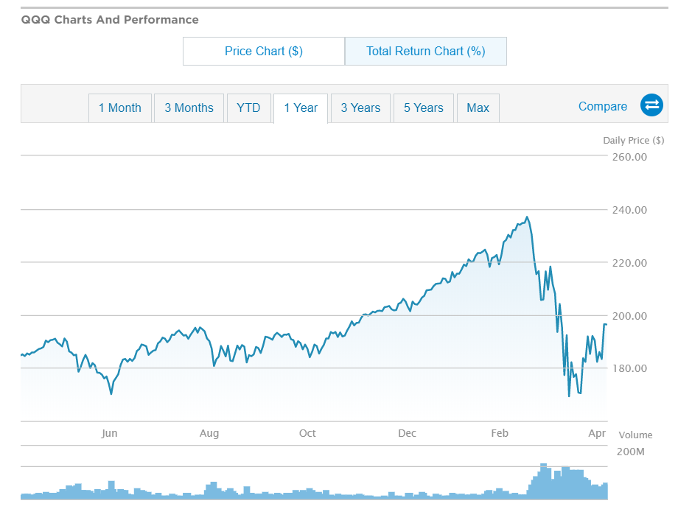This screenshot has height=509, width=678.
Task: Show maximum history with the Max button
Action: [x=478, y=108]
